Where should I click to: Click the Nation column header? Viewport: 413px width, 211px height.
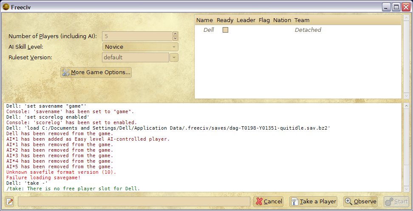(x=282, y=20)
